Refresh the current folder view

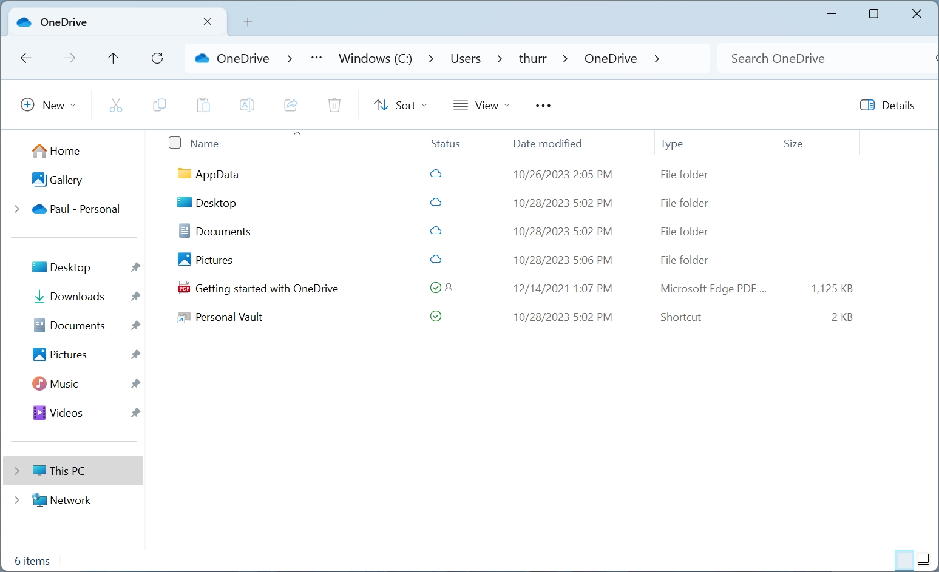click(157, 58)
